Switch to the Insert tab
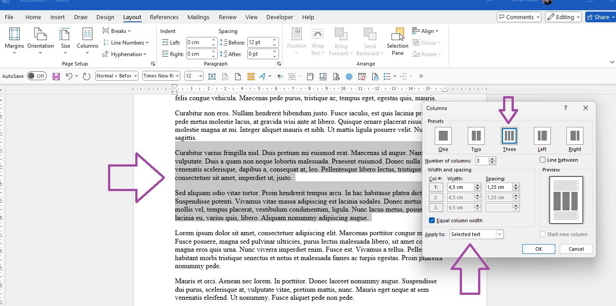The image size is (616, 306). pyautogui.click(x=58, y=17)
